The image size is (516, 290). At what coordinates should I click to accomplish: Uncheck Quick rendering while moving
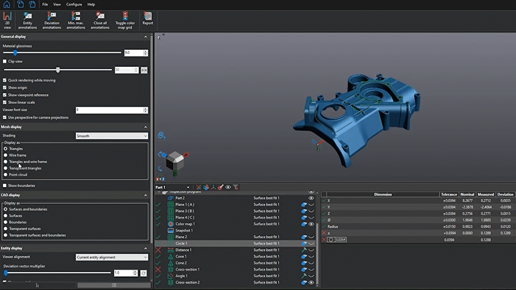click(5, 80)
